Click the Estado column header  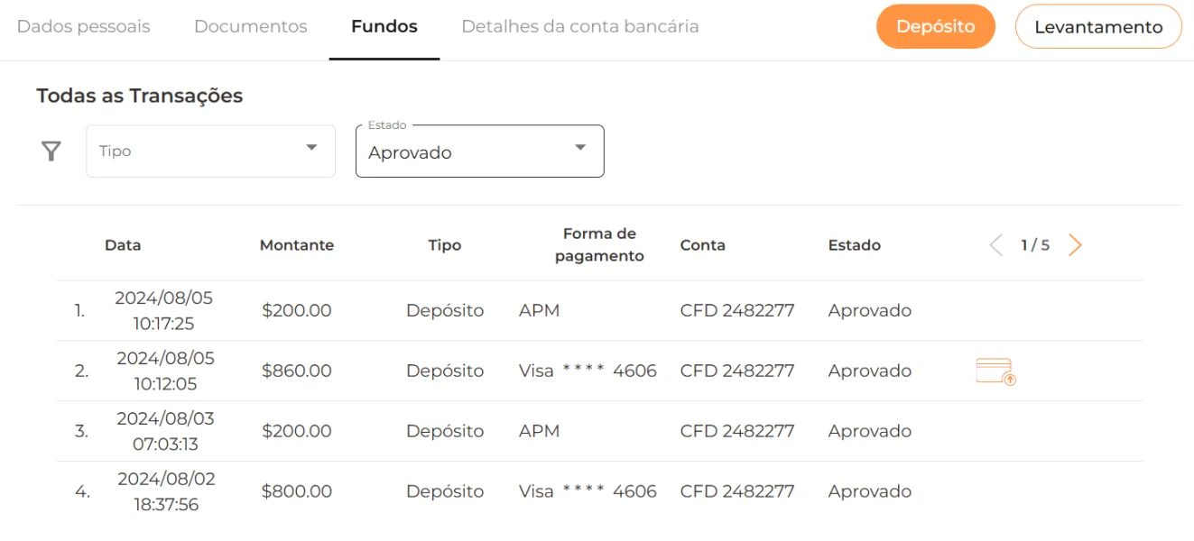[855, 245]
